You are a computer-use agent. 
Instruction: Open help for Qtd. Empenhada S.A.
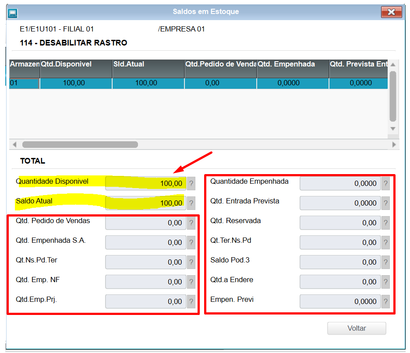(x=191, y=243)
